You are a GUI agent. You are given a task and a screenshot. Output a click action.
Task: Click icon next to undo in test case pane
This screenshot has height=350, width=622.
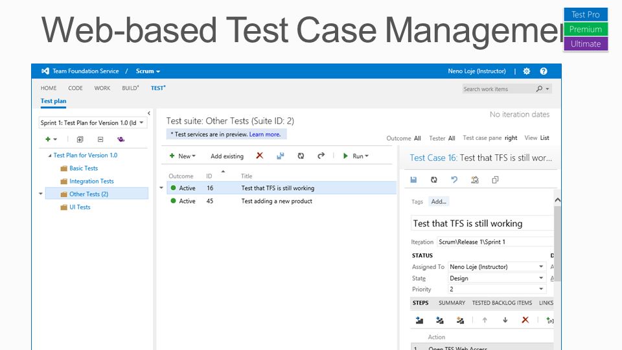tap(475, 180)
